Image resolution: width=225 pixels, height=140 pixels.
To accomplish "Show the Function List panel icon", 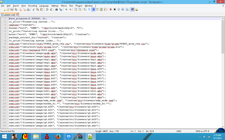I will coord(105,10).
